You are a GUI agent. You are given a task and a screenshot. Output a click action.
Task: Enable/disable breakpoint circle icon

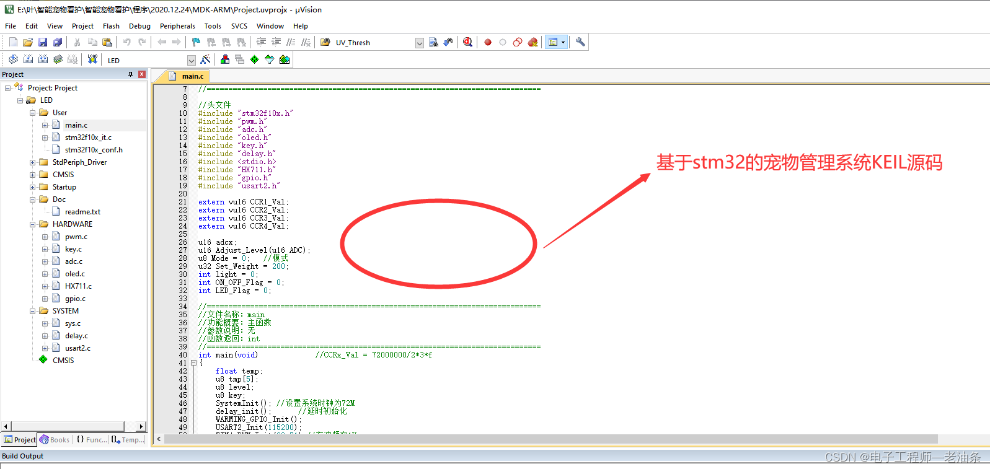point(503,42)
